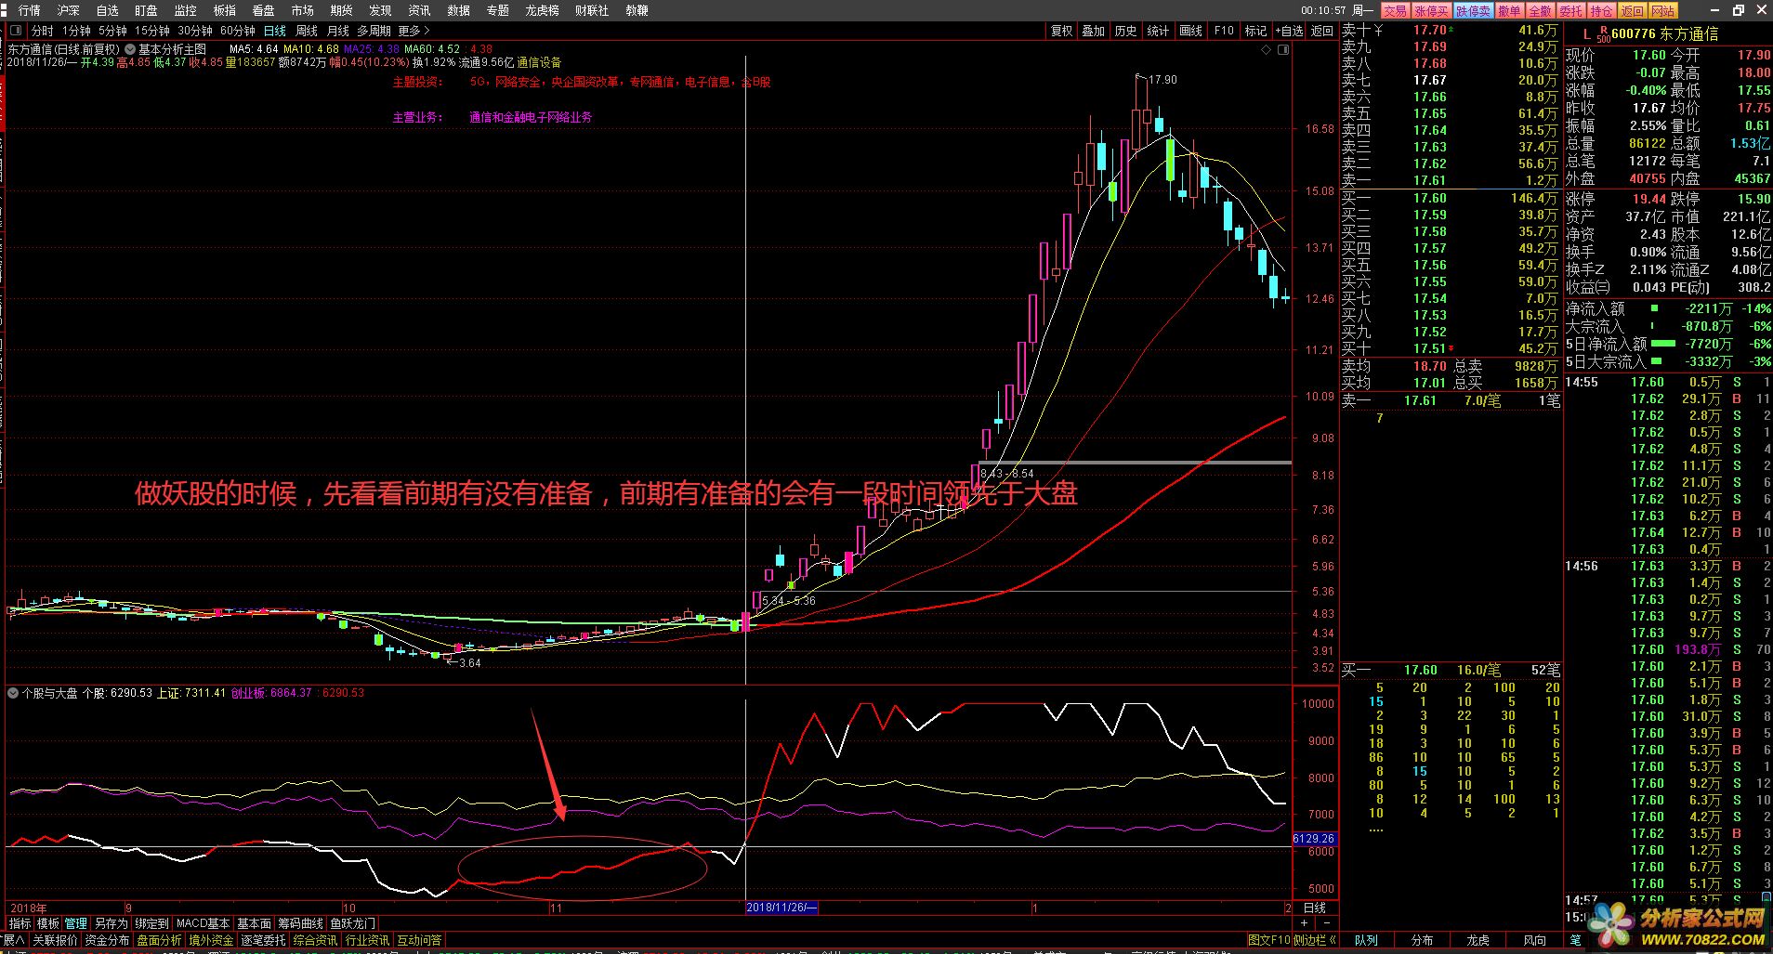
Task: Click the 标记 mark tool button
Action: [1255, 31]
